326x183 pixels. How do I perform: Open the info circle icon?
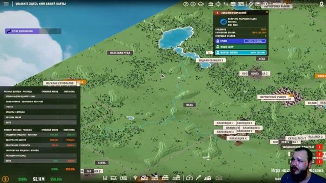pos(193,4)
